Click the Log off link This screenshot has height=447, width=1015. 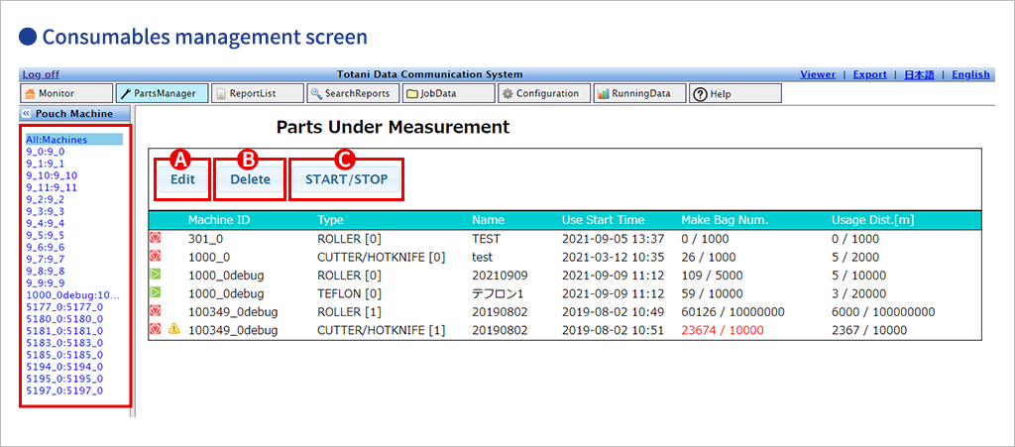[41, 74]
